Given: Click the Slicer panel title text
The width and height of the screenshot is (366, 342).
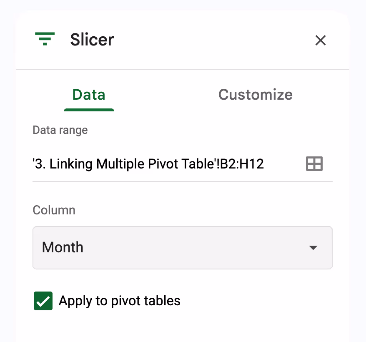Looking at the screenshot, I should tap(92, 40).
